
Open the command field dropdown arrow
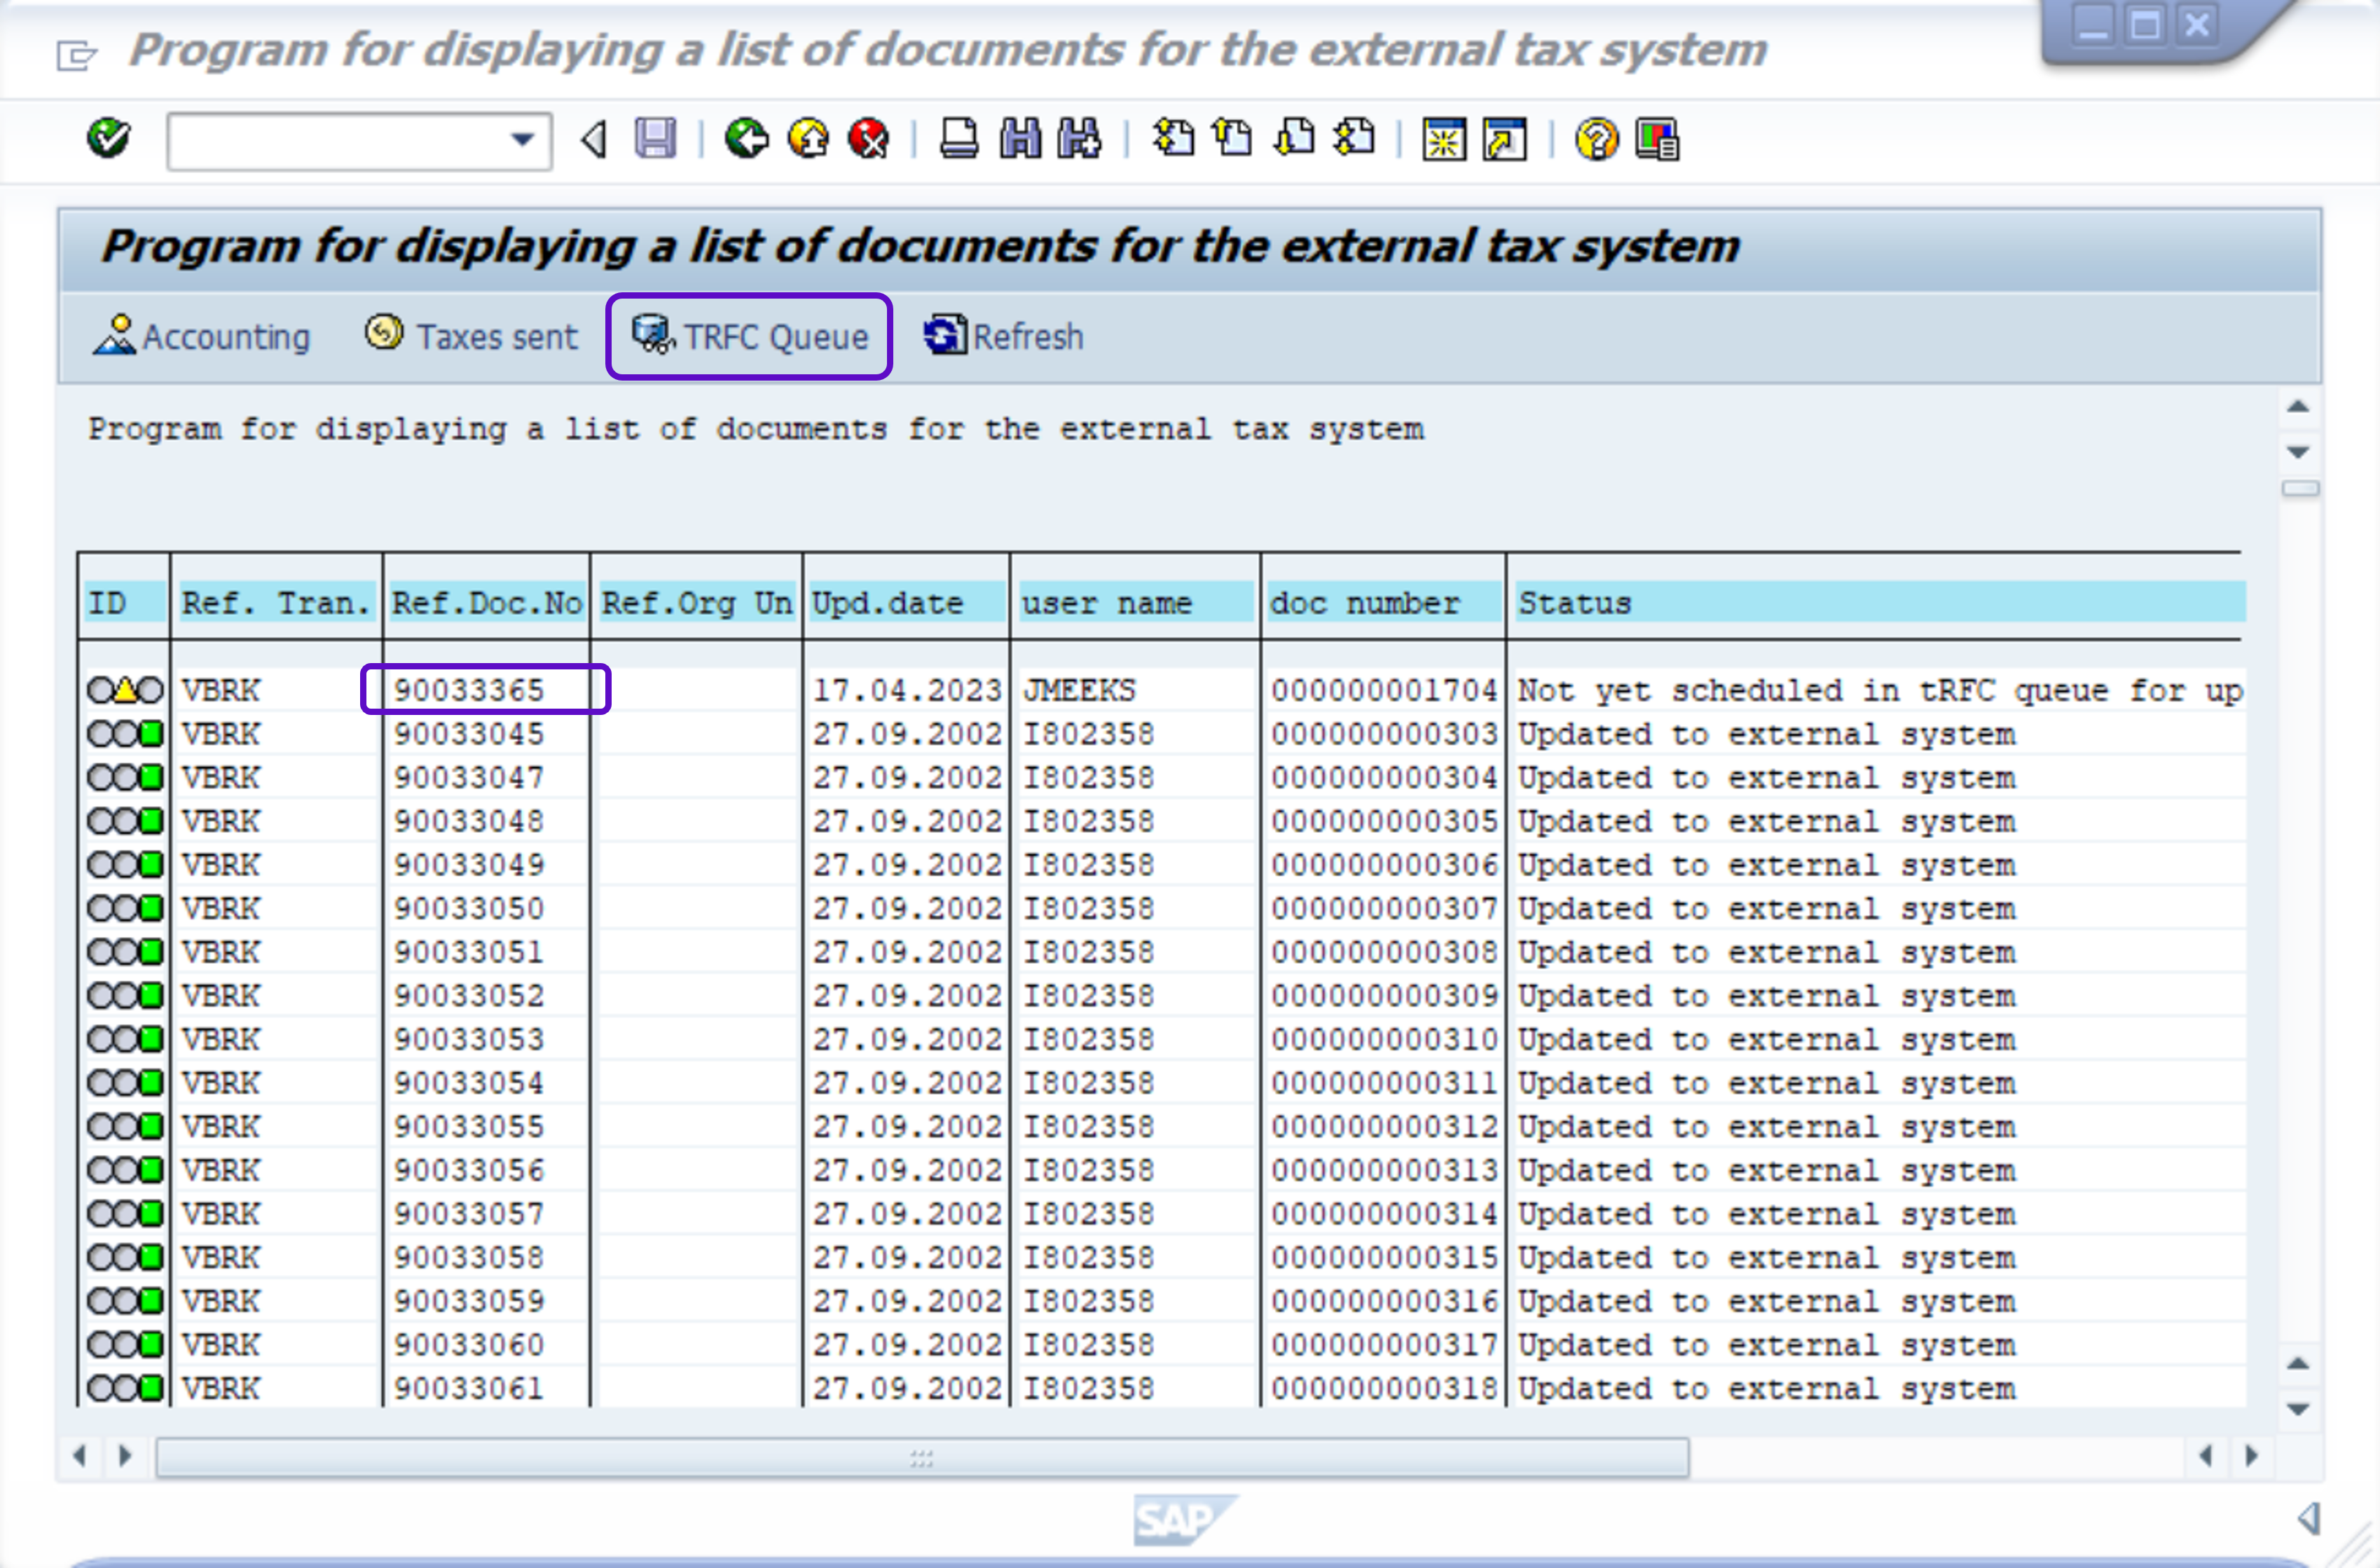[522, 139]
